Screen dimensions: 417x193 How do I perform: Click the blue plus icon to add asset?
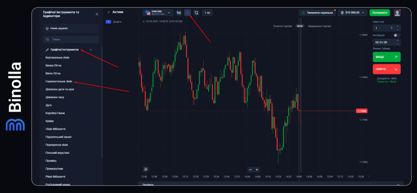click(x=108, y=22)
